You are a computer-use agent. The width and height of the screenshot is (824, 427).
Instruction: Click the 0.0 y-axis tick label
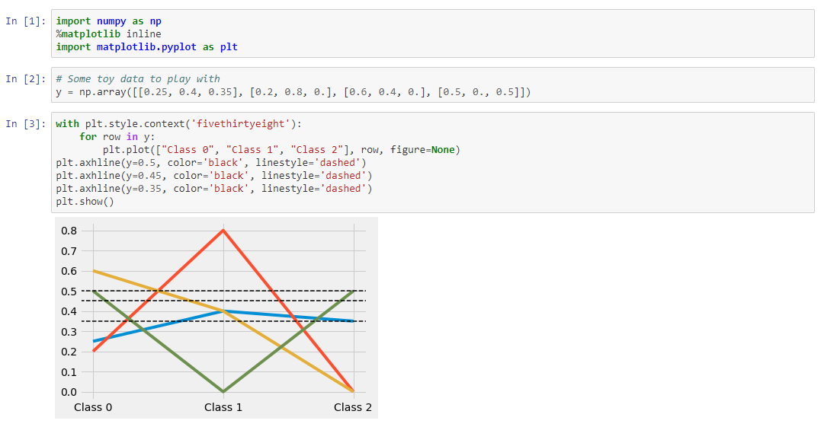69,392
